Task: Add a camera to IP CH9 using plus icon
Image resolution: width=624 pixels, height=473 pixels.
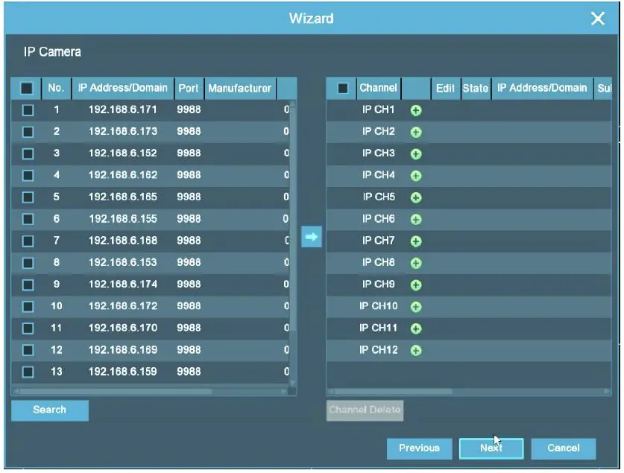Action: (416, 285)
